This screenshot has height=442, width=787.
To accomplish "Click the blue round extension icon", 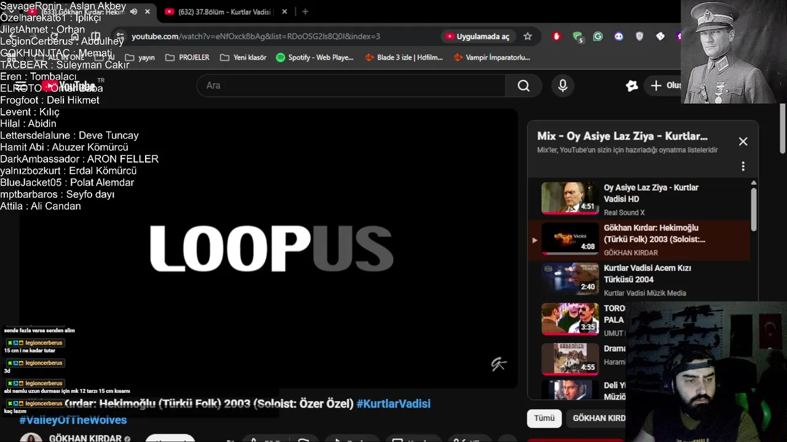I will 619,36.
